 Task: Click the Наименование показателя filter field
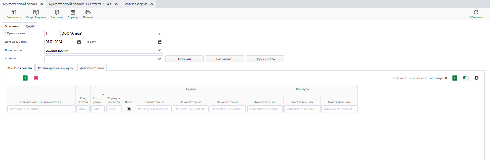41,109
